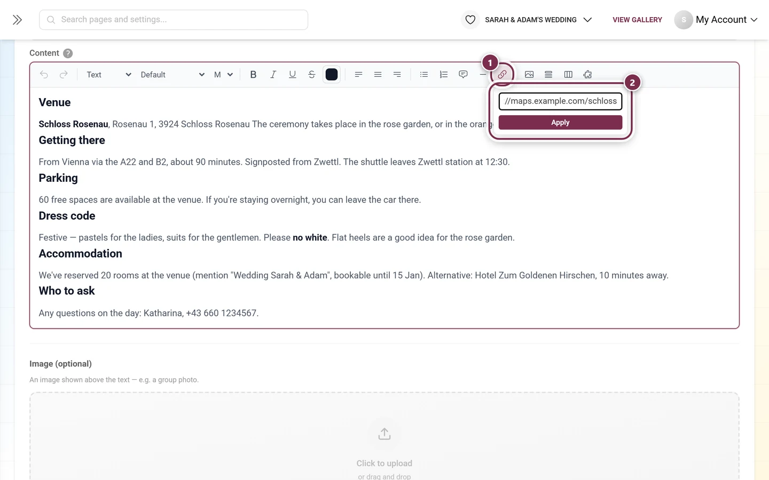Toggle bold formatting
This screenshot has height=480, width=769.
coord(253,75)
